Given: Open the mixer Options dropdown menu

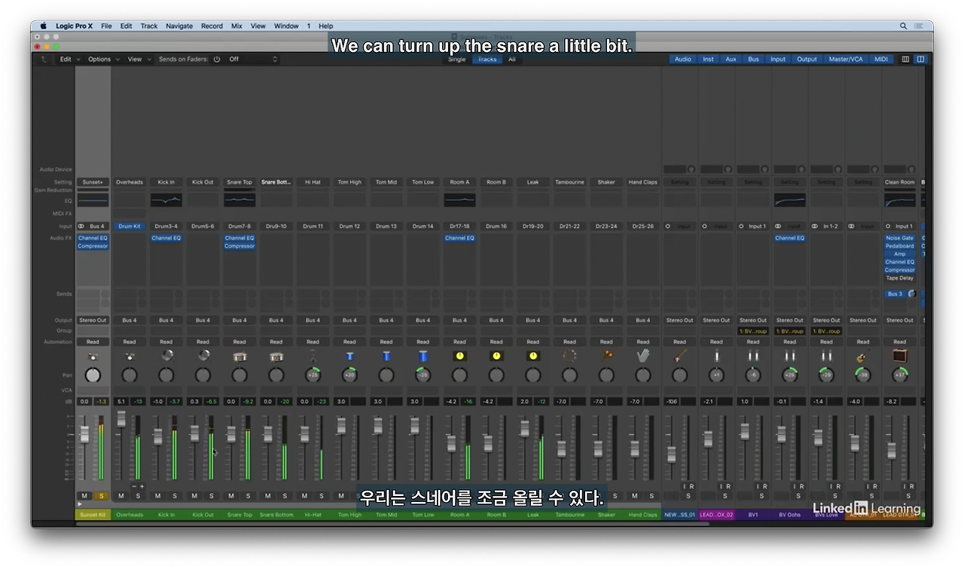Looking at the screenshot, I should click(104, 59).
